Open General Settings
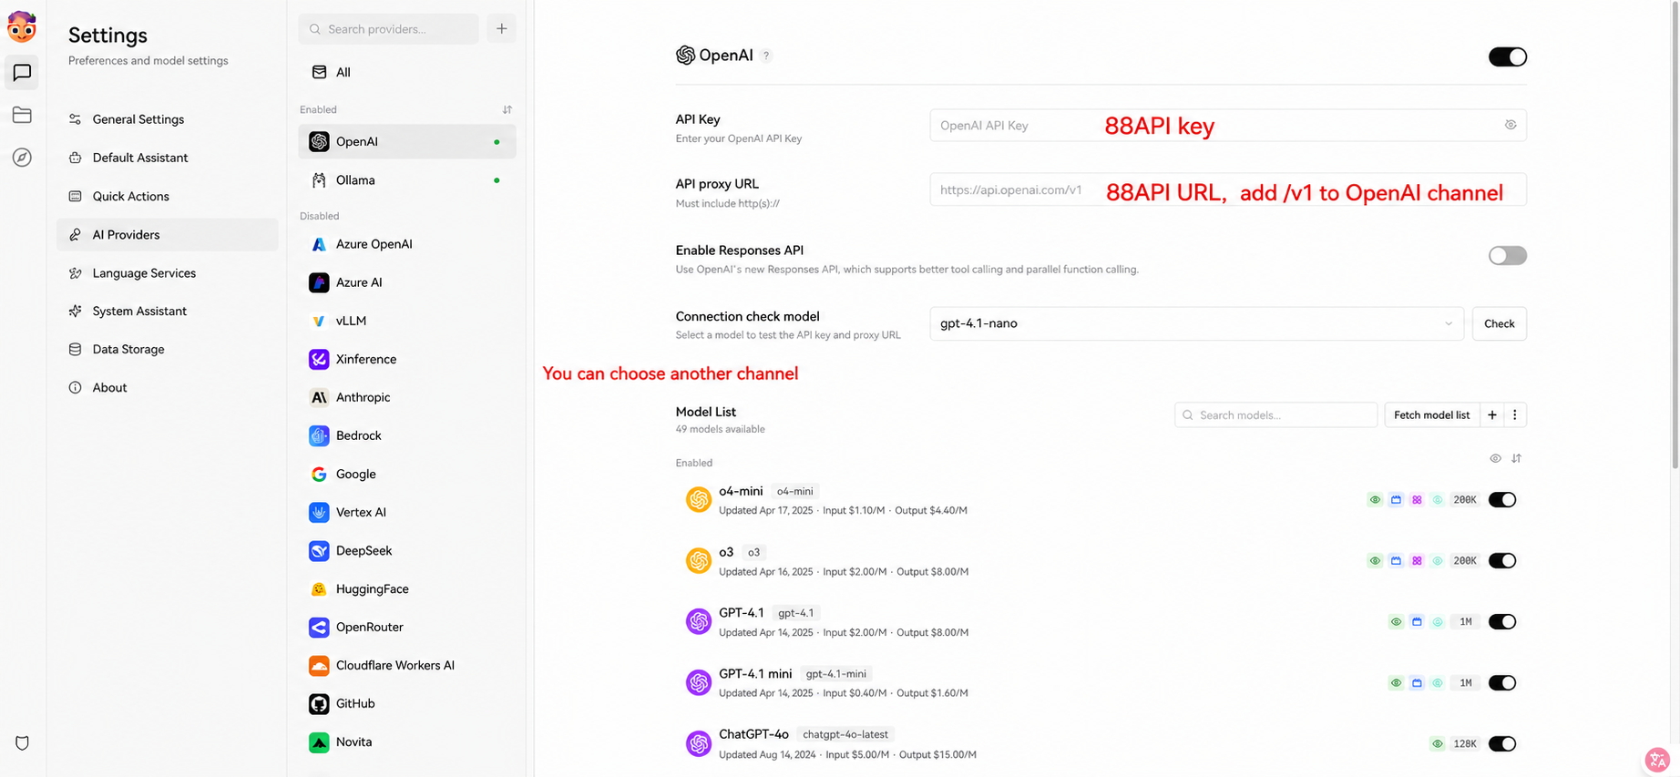 coord(168,119)
